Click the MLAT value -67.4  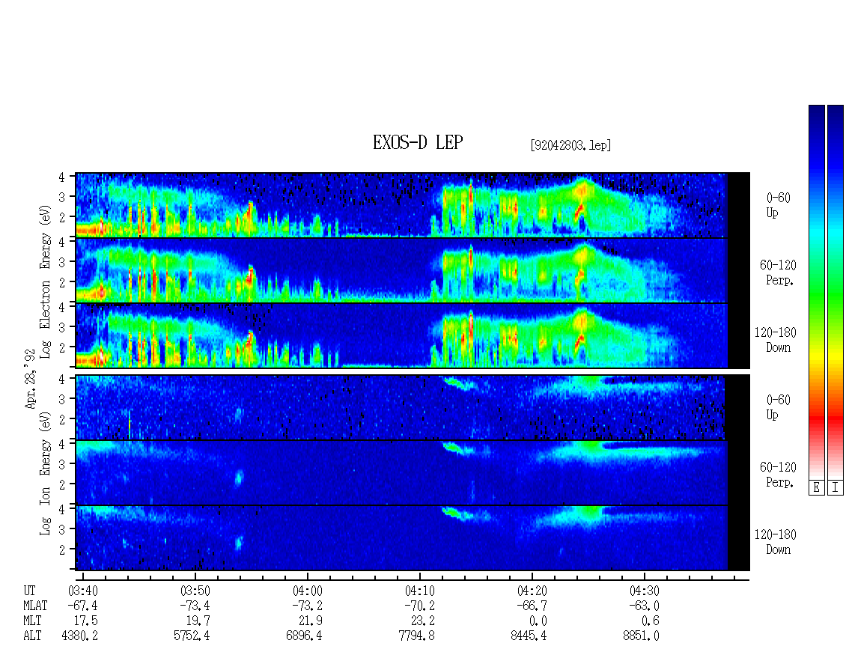coord(82,606)
